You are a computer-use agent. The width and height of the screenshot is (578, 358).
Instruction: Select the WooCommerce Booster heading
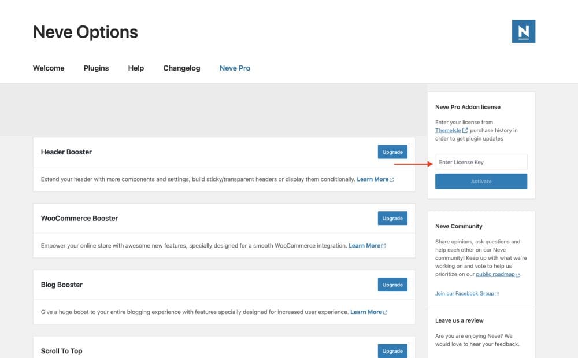(x=79, y=218)
